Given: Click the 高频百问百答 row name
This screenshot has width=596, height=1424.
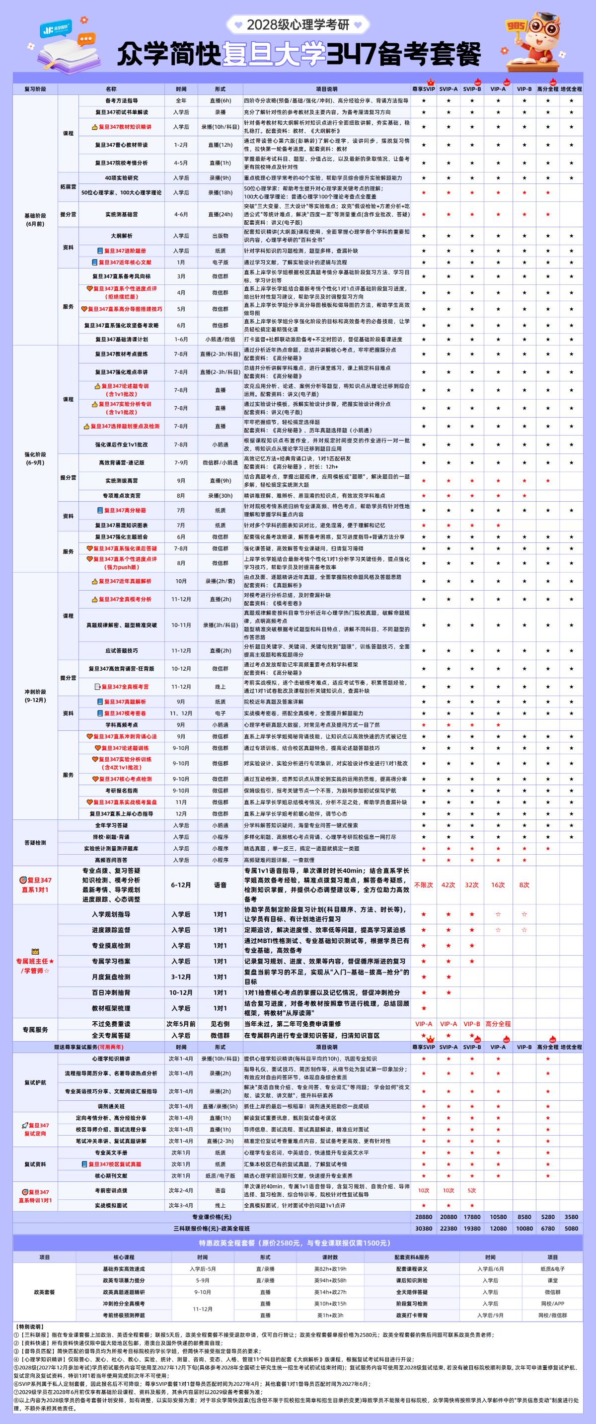Looking at the screenshot, I should point(111,860).
